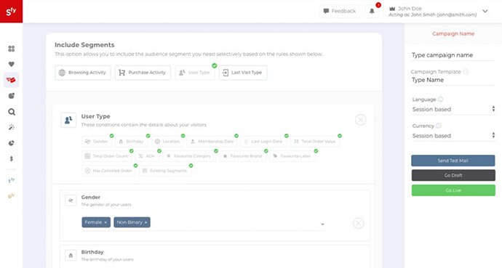This screenshot has height=268, width=502.
Task: Select the red envelope campaign icon
Action: pyautogui.click(x=11, y=80)
